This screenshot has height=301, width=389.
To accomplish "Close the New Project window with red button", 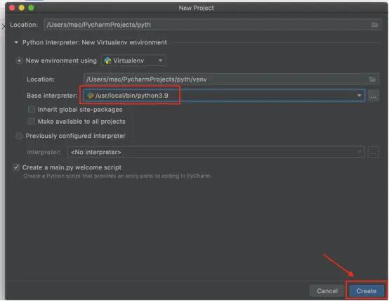I will [12, 8].
